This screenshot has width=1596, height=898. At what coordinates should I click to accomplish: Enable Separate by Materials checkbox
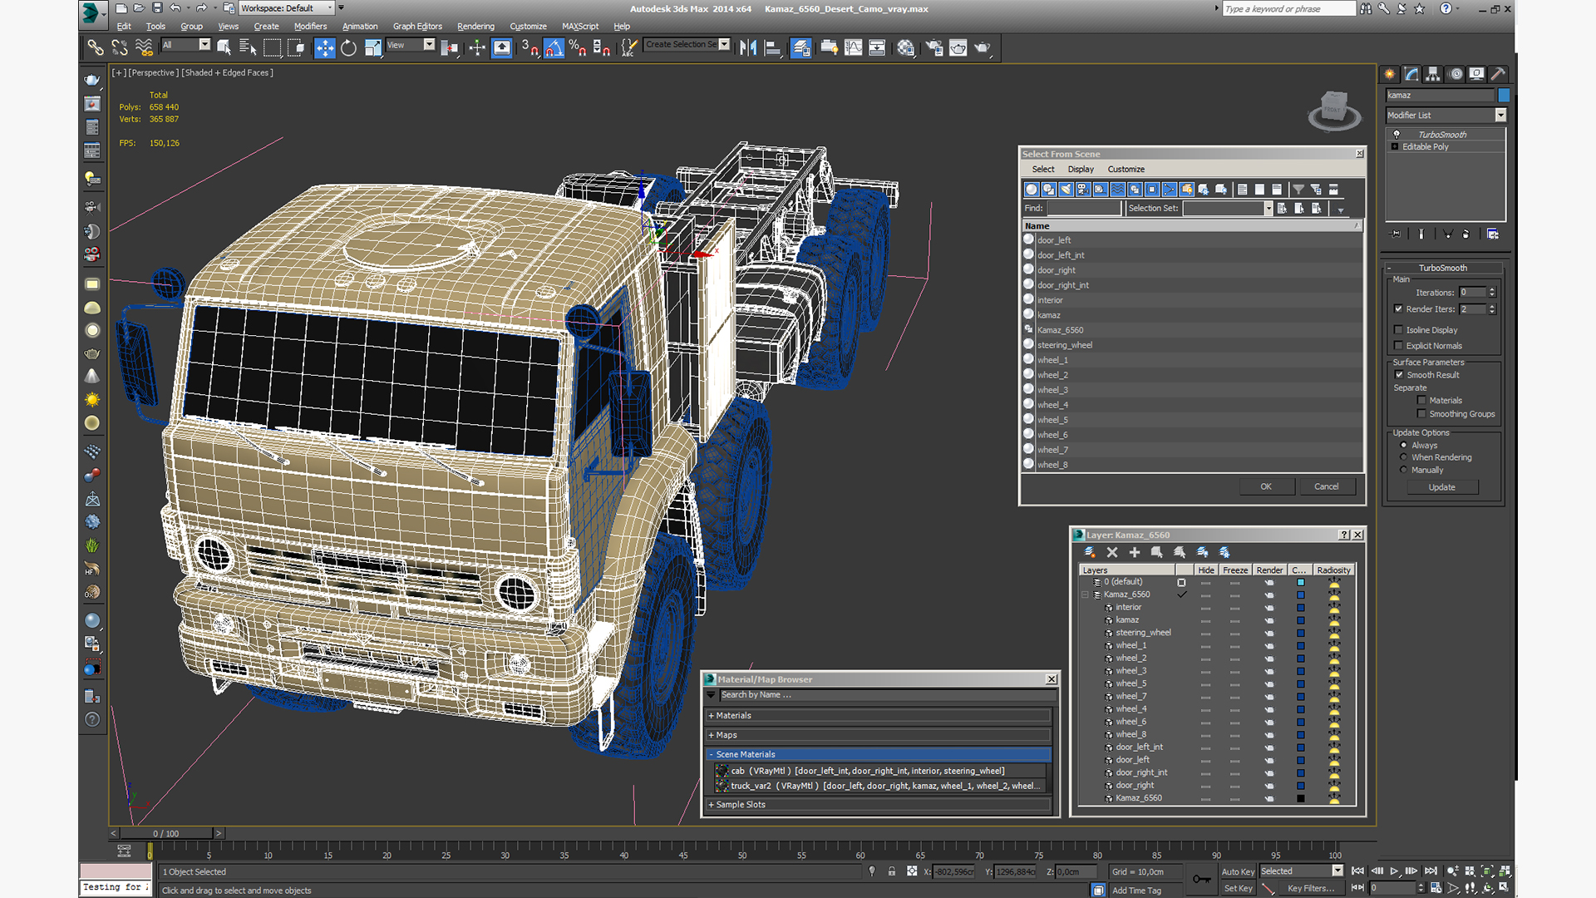tap(1421, 401)
